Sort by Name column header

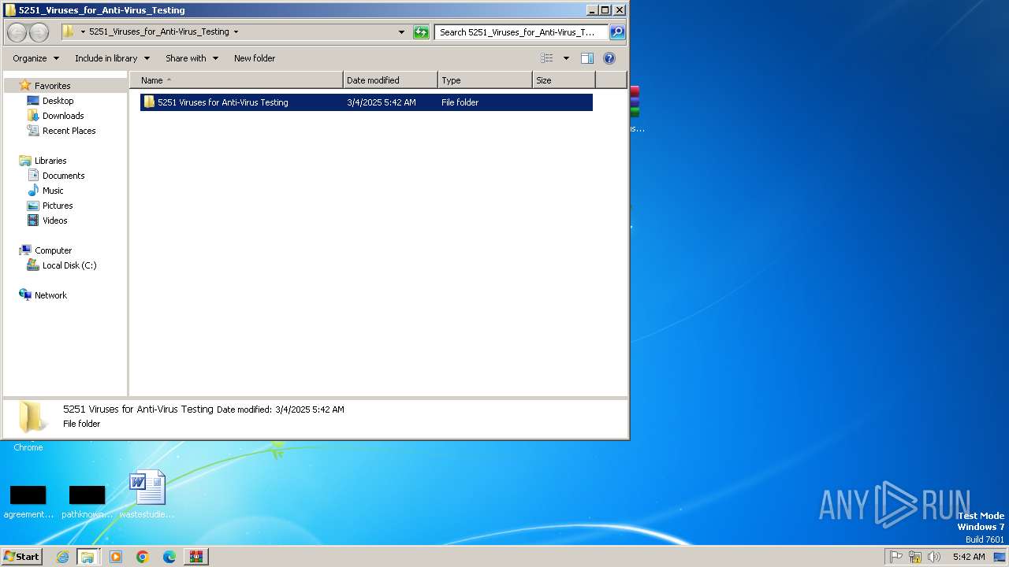236,80
